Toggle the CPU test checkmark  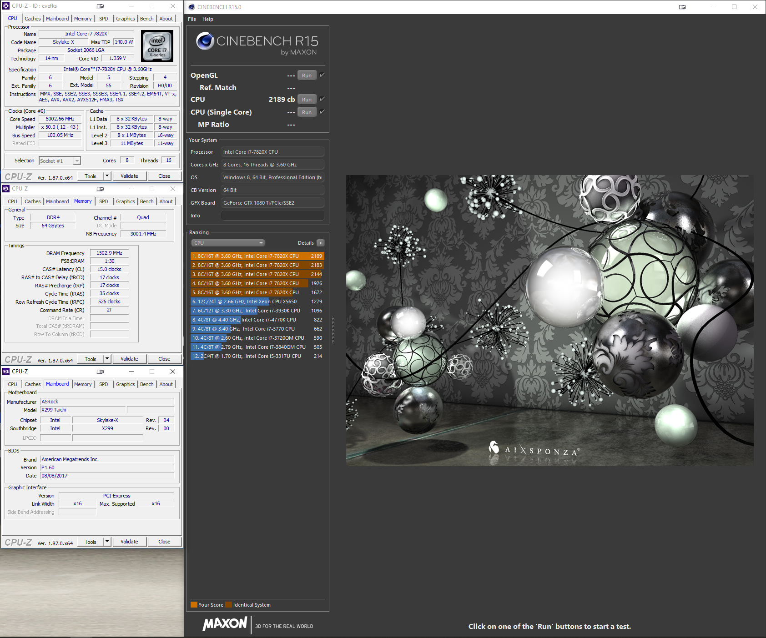point(322,99)
